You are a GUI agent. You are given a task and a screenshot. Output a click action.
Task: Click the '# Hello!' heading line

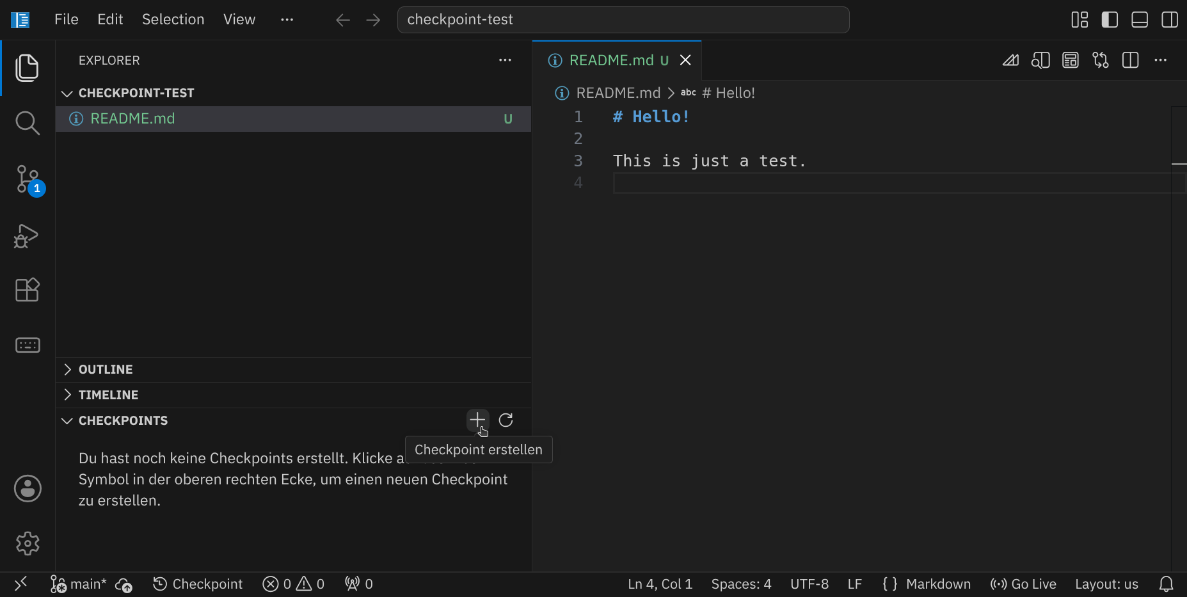(651, 117)
